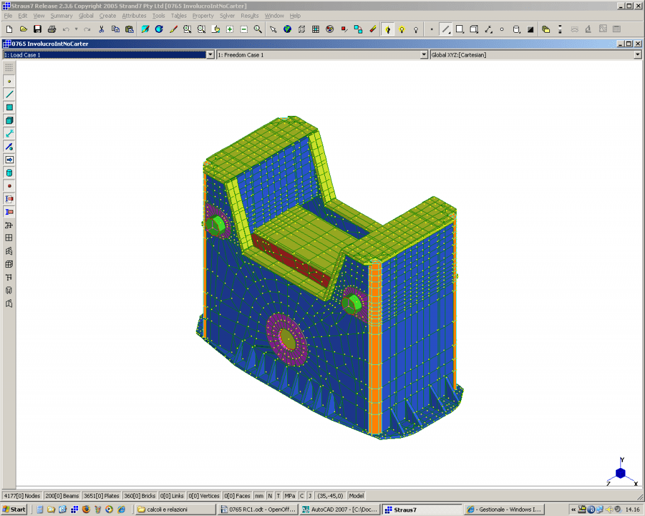Expand the Freedom Case 1 dropdown
Image resolution: width=645 pixels, height=516 pixels.
pos(424,55)
